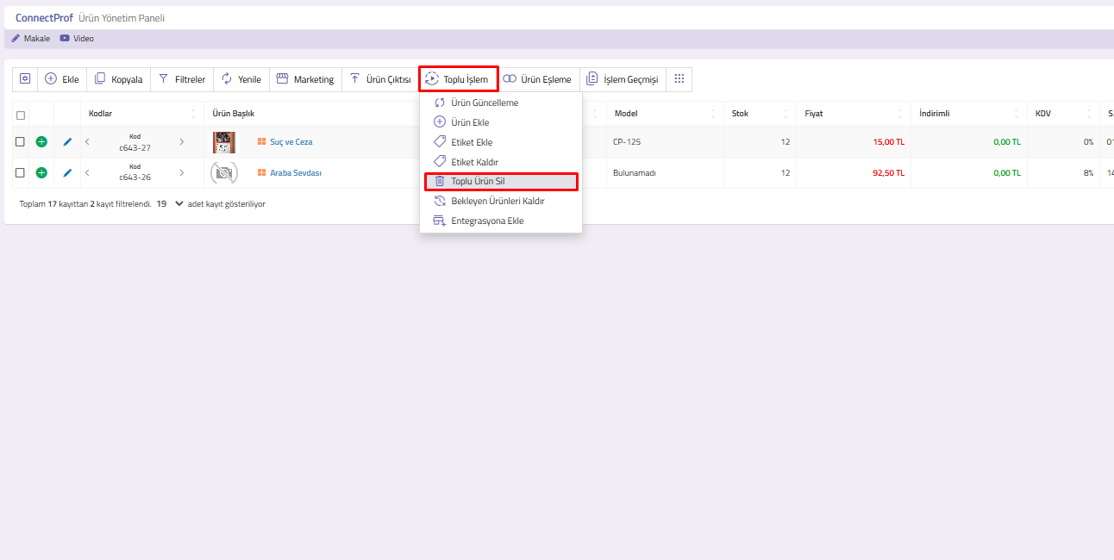Click the grid dots icon after İşlem Geçmişi
The width and height of the screenshot is (1114, 560).
[x=679, y=79]
